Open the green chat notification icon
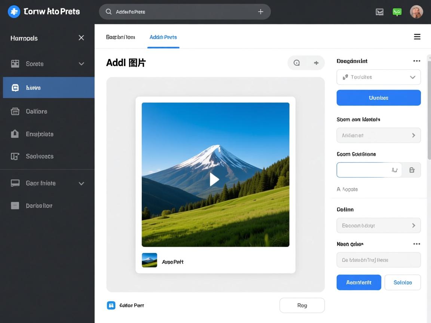The image size is (431, 323). [x=397, y=12]
